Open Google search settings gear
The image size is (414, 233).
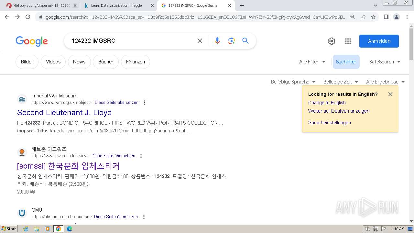tap(332, 41)
